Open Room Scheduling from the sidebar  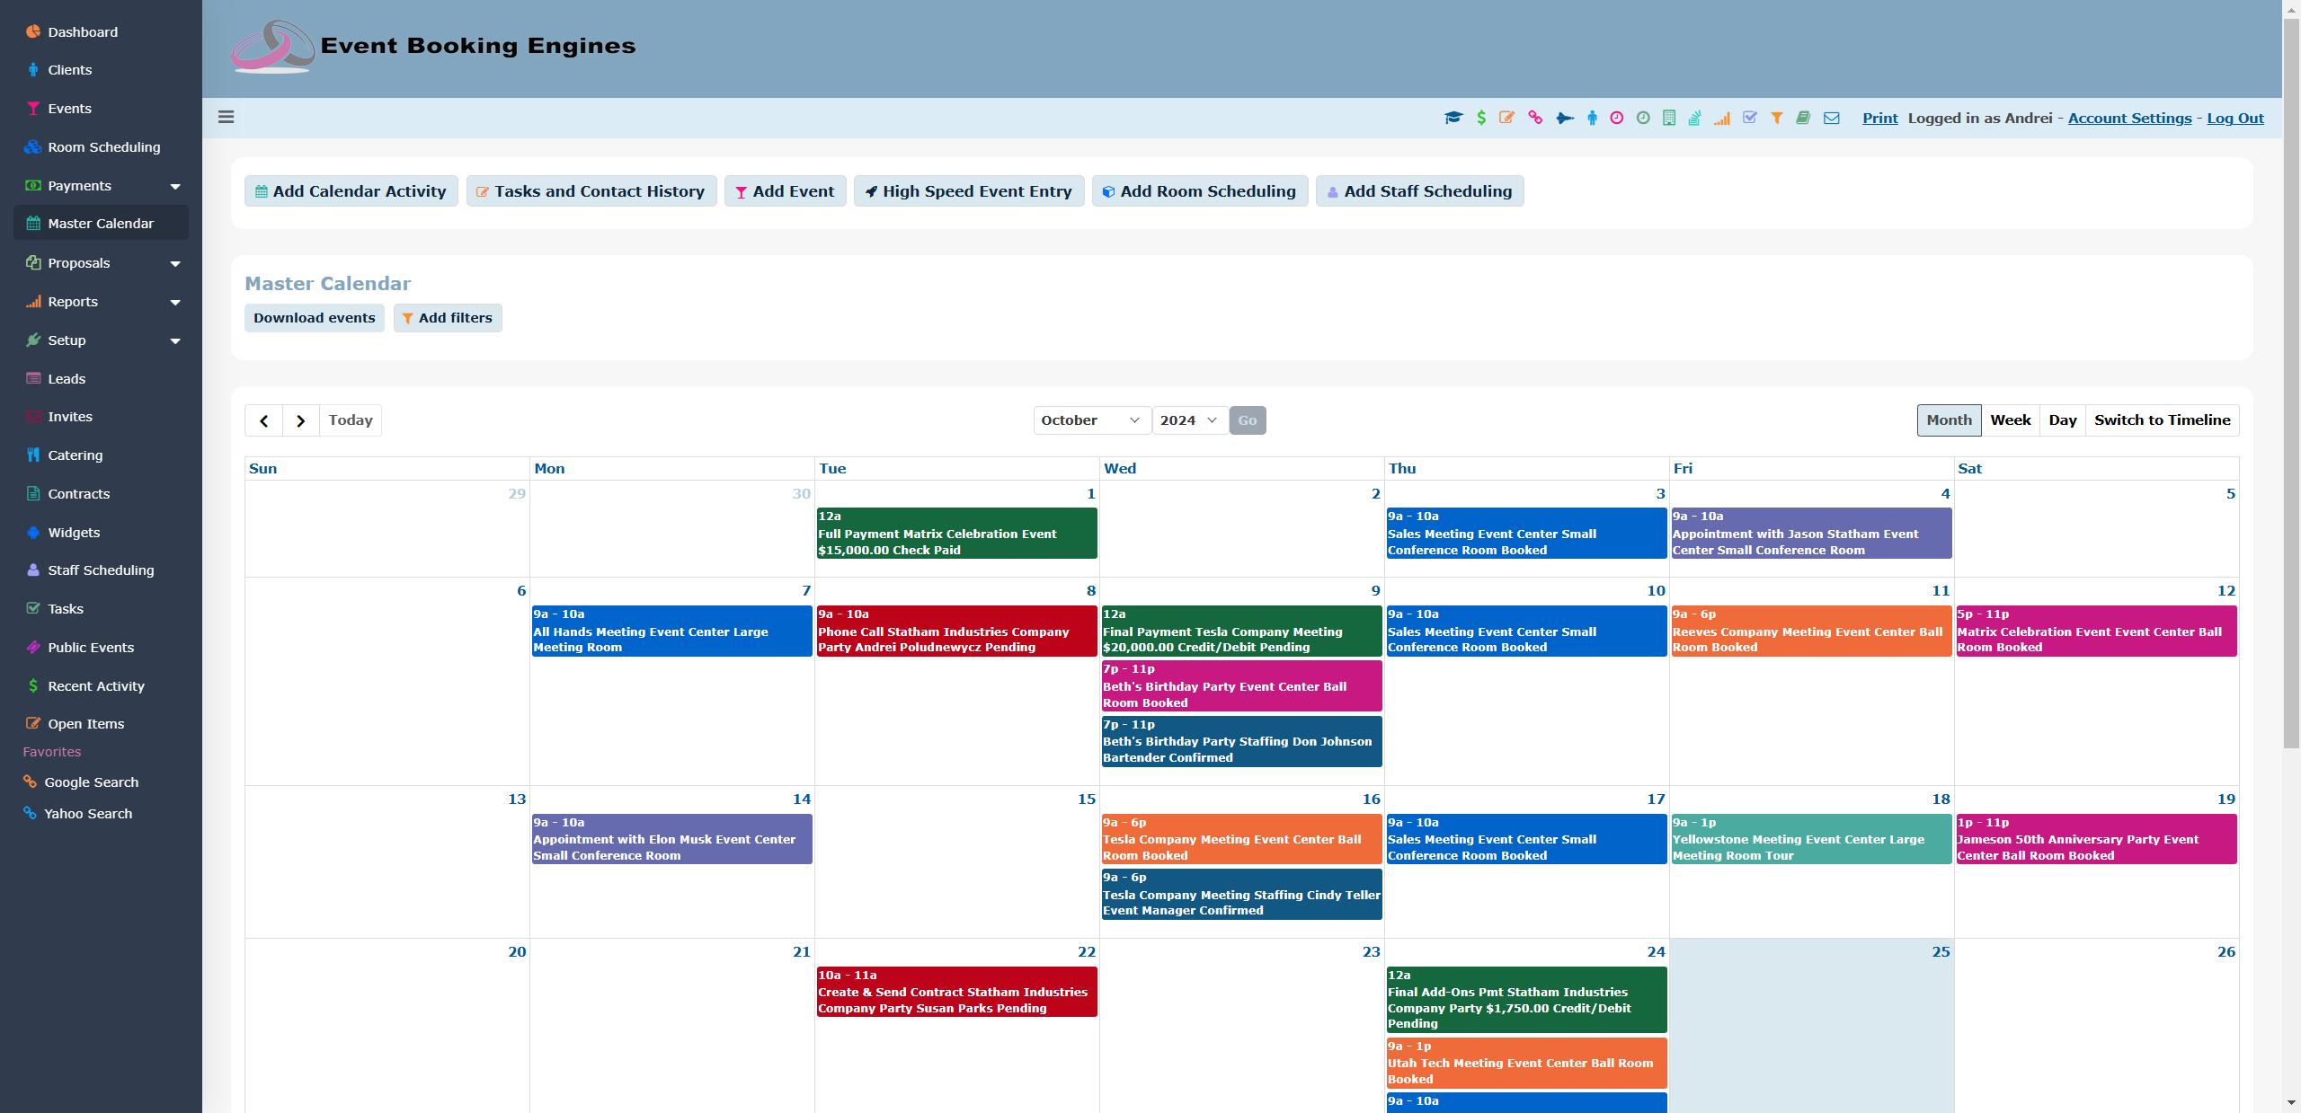click(104, 146)
